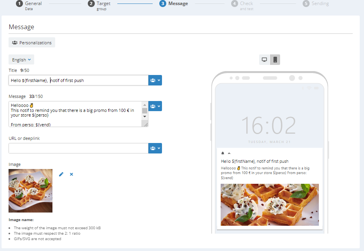Open the English language dropdown
This screenshot has width=364, height=251.
pyautogui.click(x=21, y=60)
